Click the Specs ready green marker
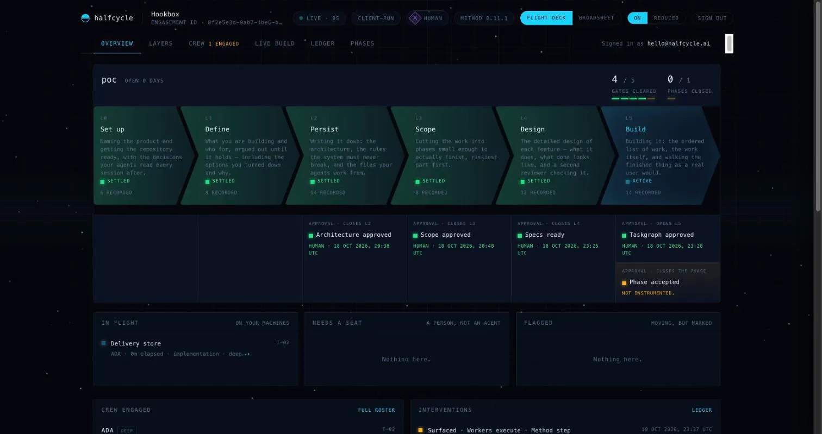822x434 pixels. coord(520,235)
